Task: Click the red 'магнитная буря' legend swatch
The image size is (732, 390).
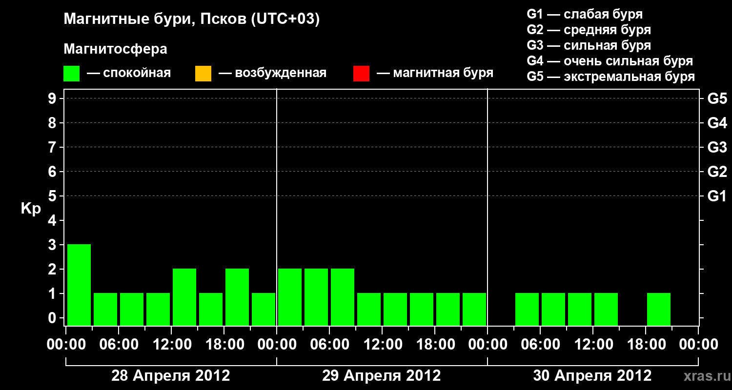Action: click(361, 74)
